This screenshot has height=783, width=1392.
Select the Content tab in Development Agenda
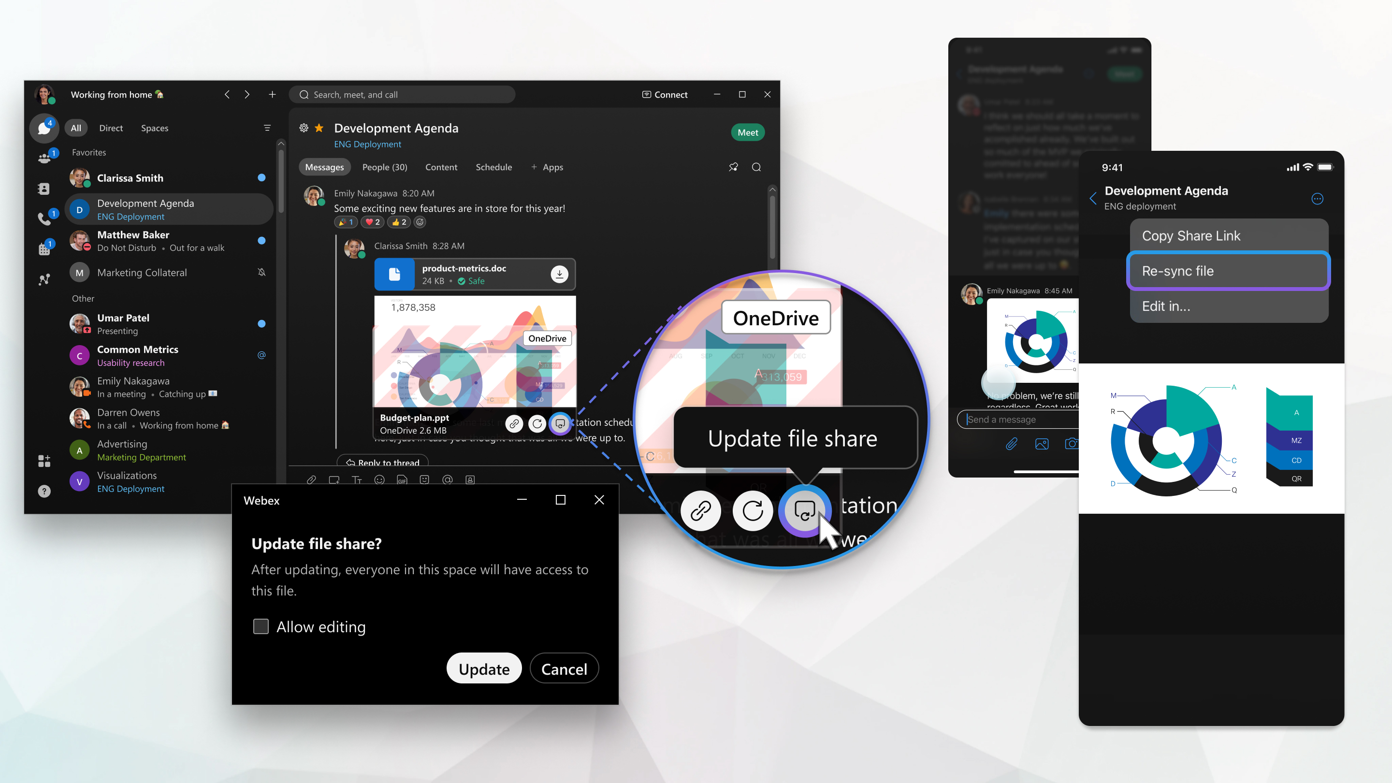tap(442, 166)
